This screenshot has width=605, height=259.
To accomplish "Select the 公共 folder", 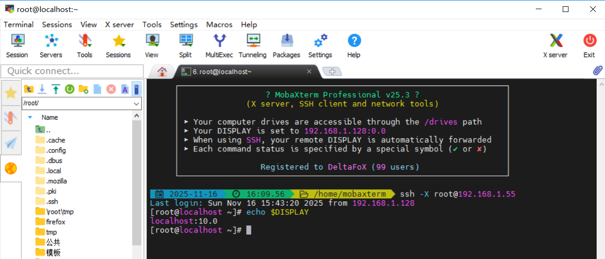I will pos(48,242).
